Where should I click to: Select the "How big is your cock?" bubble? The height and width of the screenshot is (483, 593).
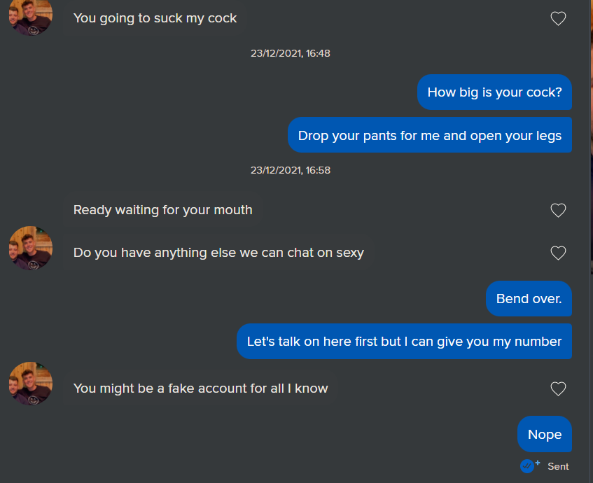(x=494, y=92)
